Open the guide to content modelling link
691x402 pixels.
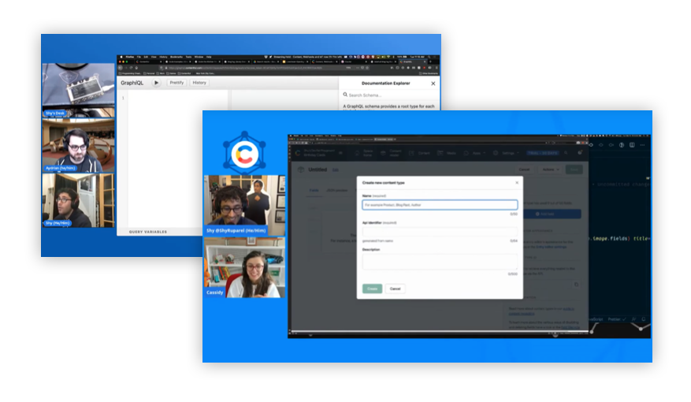[541, 311]
